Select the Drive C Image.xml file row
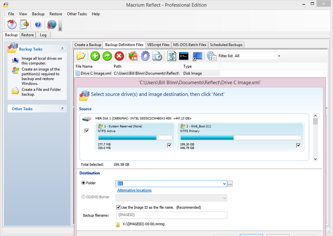This screenshot has height=236, width=333. (148, 73)
